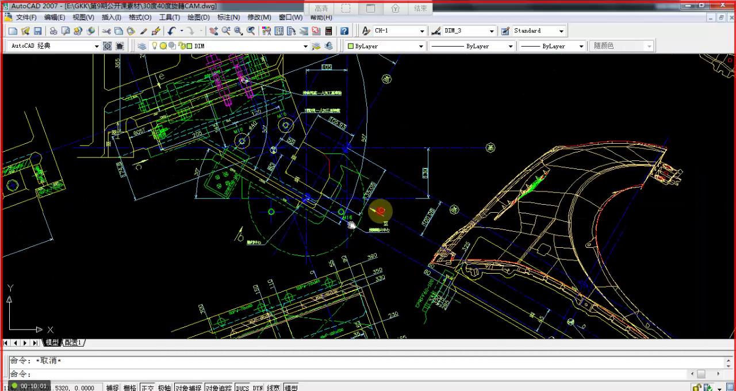736x391 pixels.
Task: Click the 高清 button at top
Action: 321,9
